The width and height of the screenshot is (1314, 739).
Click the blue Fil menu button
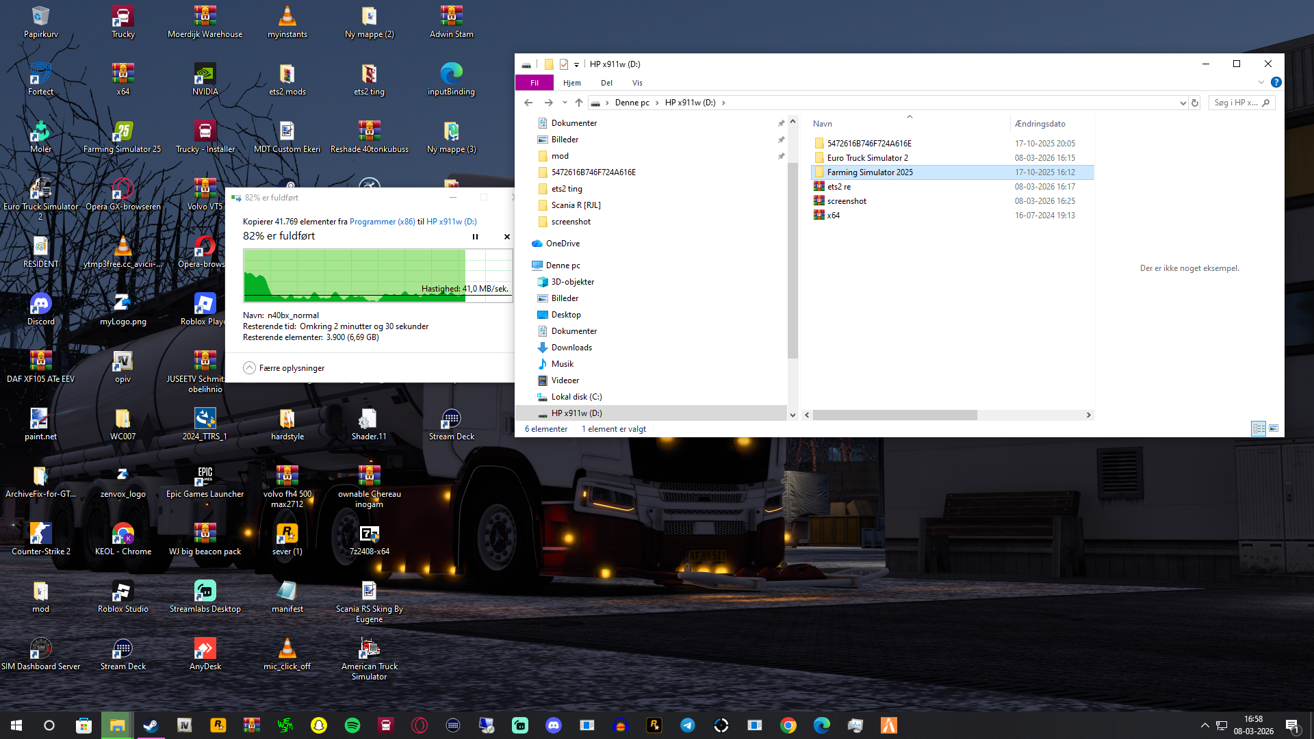(x=534, y=83)
